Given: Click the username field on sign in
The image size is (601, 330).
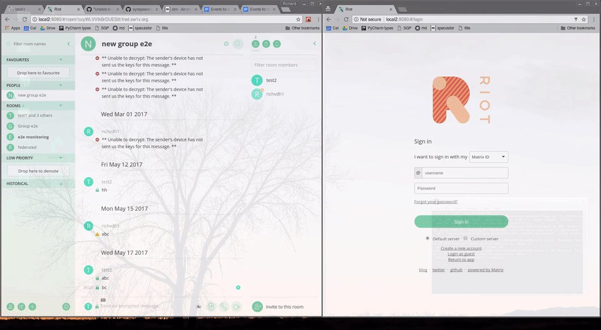Looking at the screenshot, I should (465, 173).
